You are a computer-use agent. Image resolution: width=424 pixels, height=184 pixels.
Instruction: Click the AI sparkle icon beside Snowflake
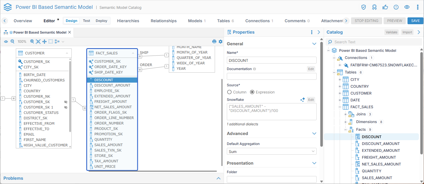[x=303, y=100]
